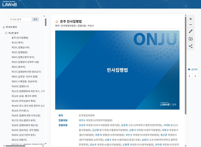201x147 pixels.
Task: Open 제7조 [집행관에 대한 원조요구]
Action: point(26,72)
